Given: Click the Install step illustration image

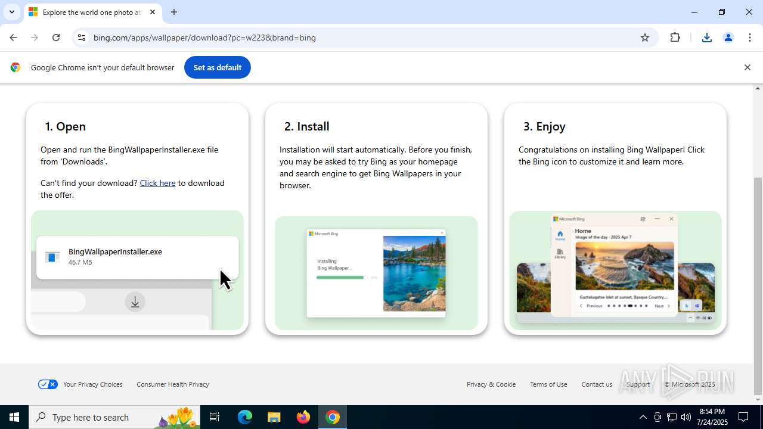Looking at the screenshot, I should [x=376, y=273].
